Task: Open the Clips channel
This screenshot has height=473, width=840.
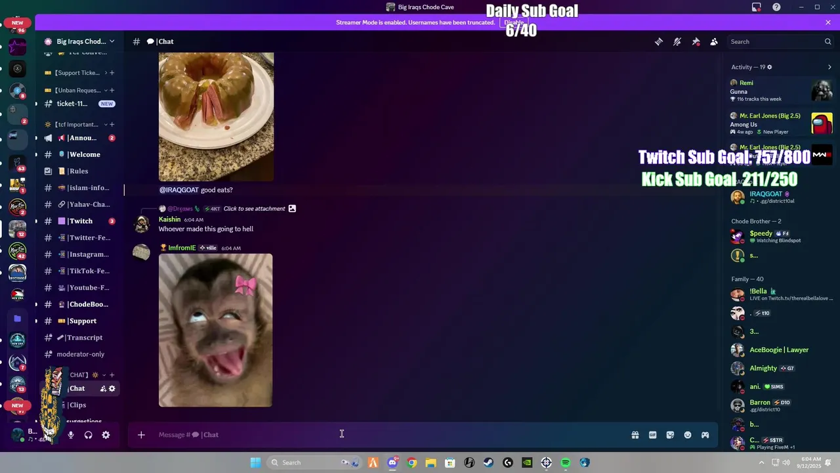Action: tap(79, 405)
